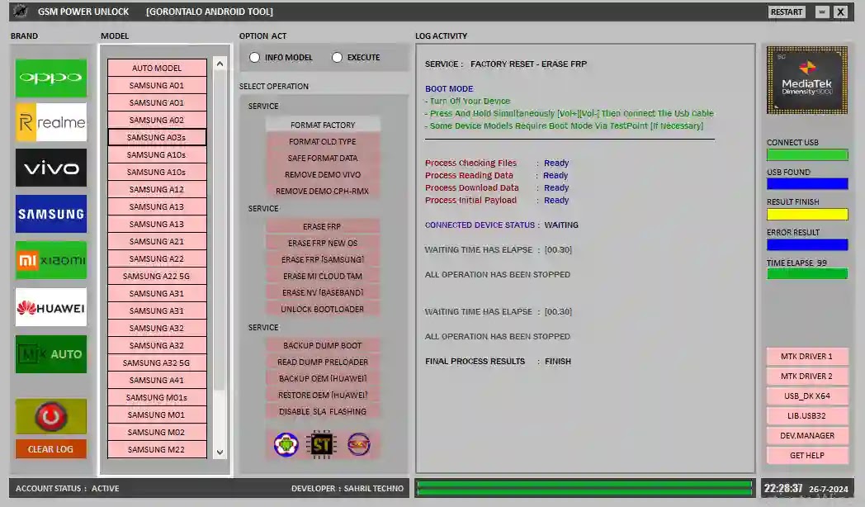Choose AUTO MODEL in model list
This screenshot has height=507, width=865.
[x=157, y=68]
